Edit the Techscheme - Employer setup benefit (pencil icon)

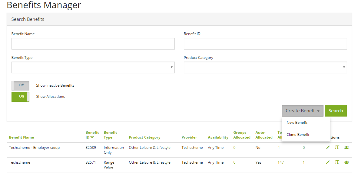[x=328, y=148]
